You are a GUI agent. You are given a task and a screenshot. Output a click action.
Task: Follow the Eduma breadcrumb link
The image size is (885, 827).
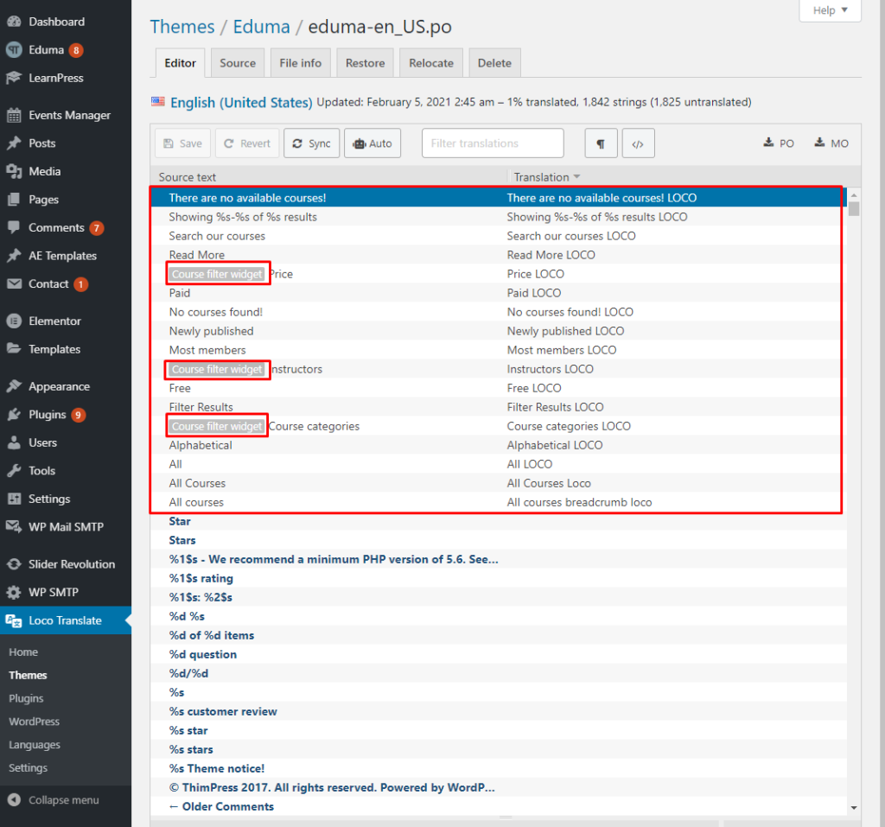click(x=261, y=27)
